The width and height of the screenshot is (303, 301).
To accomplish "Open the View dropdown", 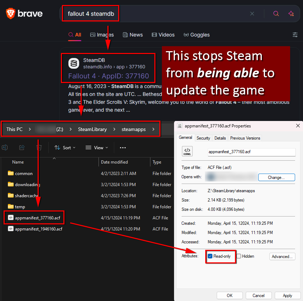I will pos(97,148).
